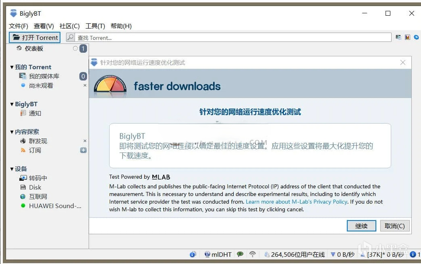Click the 264,506位用户在线 status entry
Image resolution: width=421 pixels, height=264 pixels.
[294, 254]
